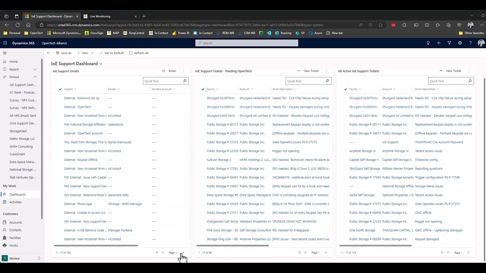Click the lightbulb assistant icon in header
This screenshot has width=486, height=273.
point(428,43)
